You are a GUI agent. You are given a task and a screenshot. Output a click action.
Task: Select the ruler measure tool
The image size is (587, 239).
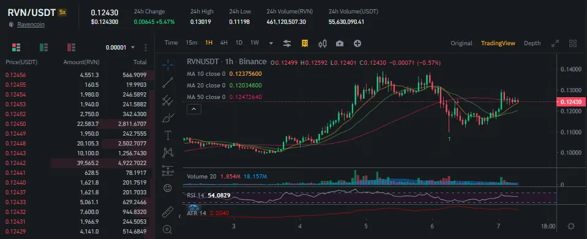click(168, 211)
